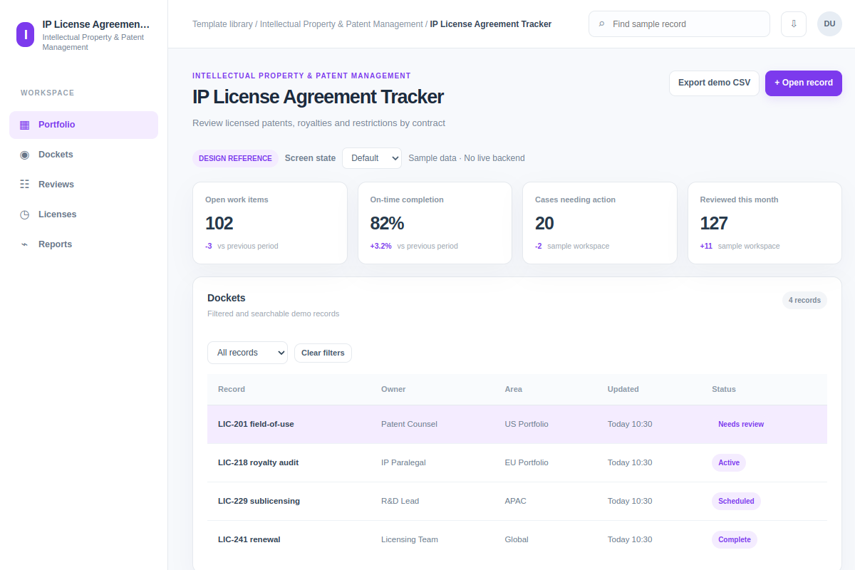Image resolution: width=855 pixels, height=570 pixels.
Task: Select the LIC-229 sublicensing record
Action: [517, 501]
